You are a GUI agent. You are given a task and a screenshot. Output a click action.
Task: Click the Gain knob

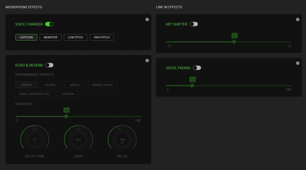click(x=78, y=139)
